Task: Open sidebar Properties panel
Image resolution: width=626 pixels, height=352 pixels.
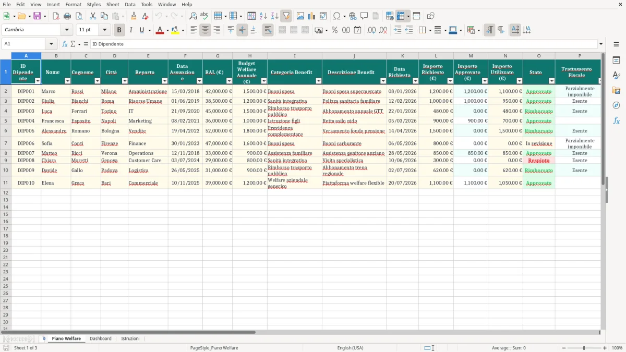Action: [616, 60]
